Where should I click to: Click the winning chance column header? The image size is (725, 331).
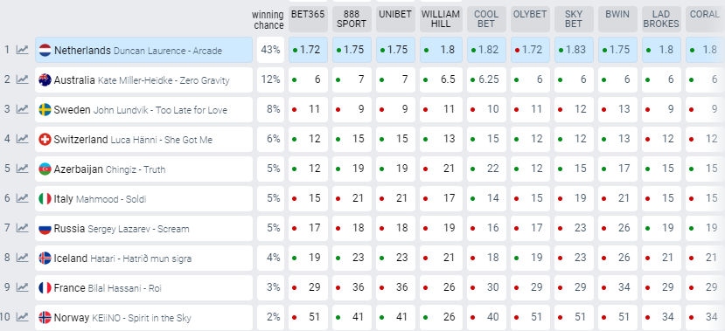click(x=268, y=20)
